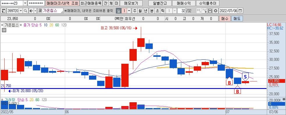Image resolution: width=286 pixels, height=115 pixels.
Task: Toggle the daily (일) chart period
Action: click(x=118, y=11)
